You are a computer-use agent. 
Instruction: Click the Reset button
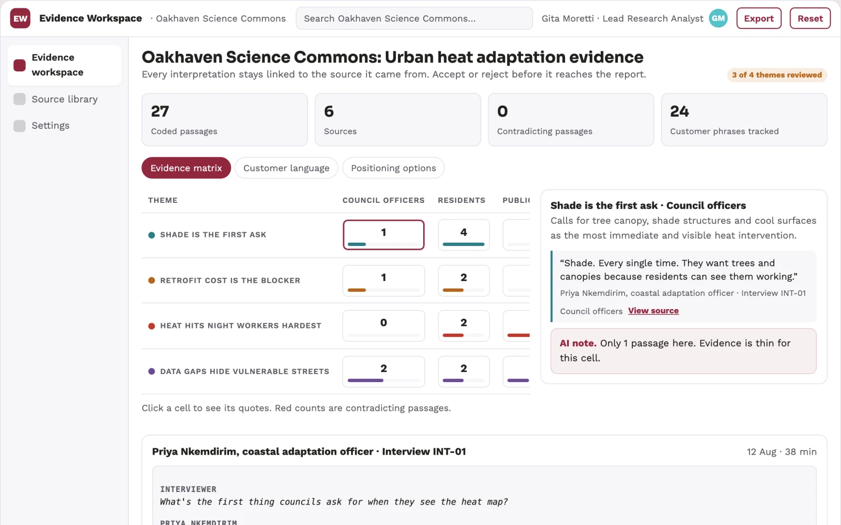[x=810, y=18]
